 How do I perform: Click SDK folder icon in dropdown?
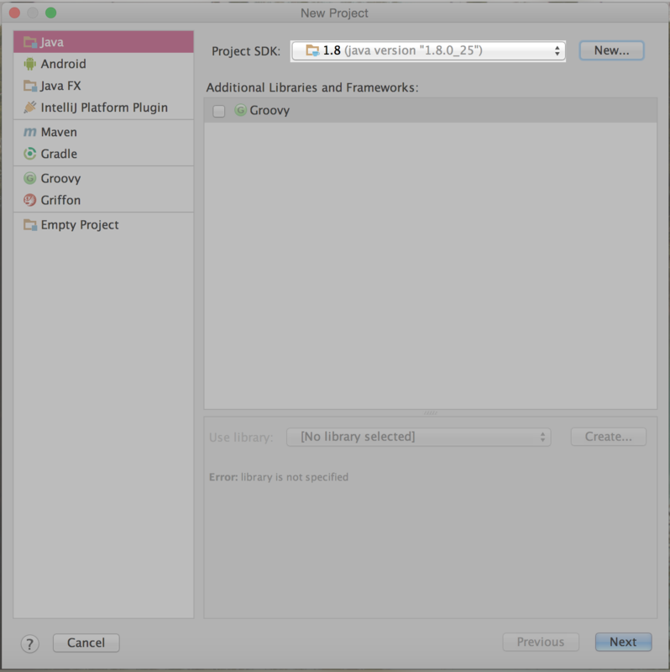(x=312, y=50)
